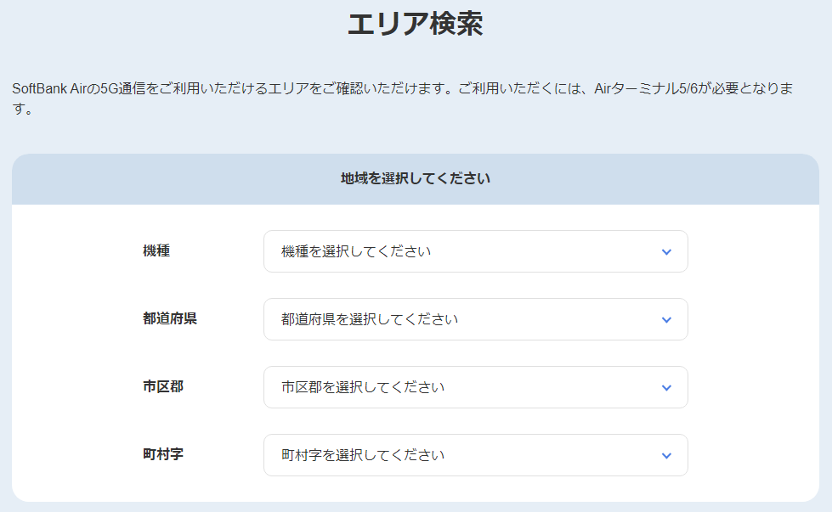The image size is (832, 512).
Task: Click the chevron arrow in the 都道府県 field
Action: [666, 320]
